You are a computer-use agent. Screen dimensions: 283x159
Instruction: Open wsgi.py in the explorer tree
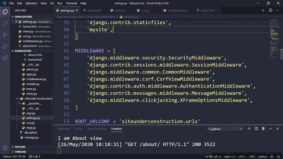pos(31,128)
